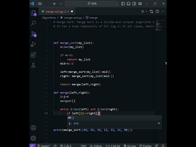Open the Accounts menu
The height and width of the screenshot is (147, 196).
pyautogui.click(x=33, y=128)
